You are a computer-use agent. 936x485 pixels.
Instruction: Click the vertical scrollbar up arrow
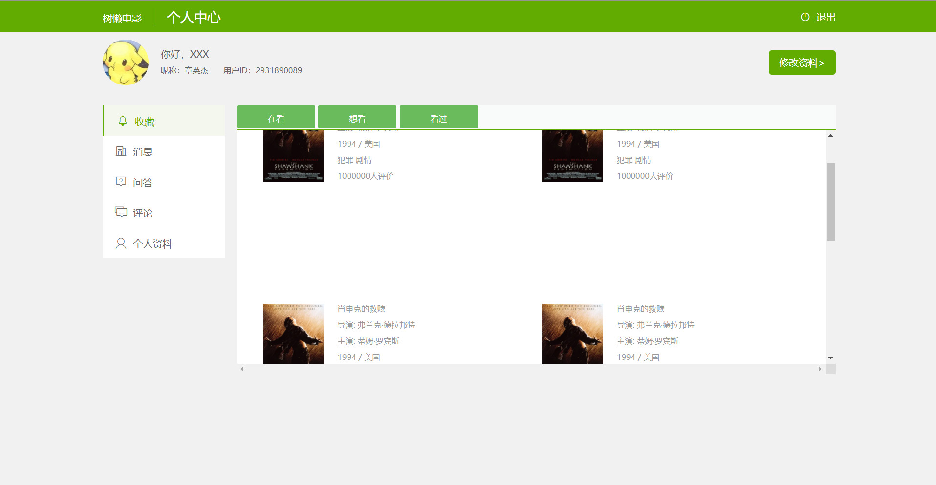(x=830, y=135)
